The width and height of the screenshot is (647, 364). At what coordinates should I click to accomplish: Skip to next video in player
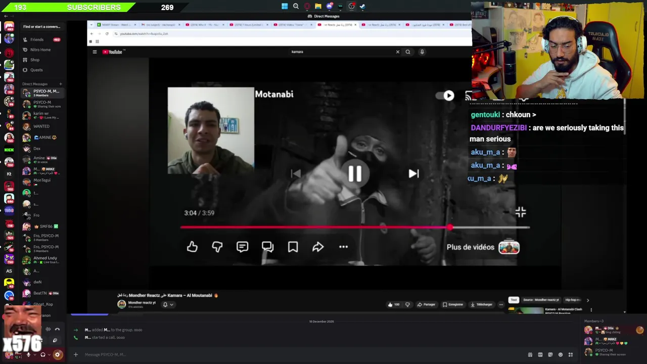(413, 173)
